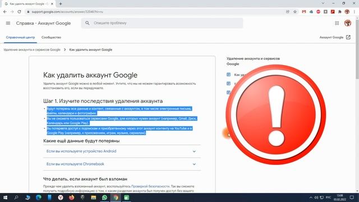Open the hamburger main menu

(8, 23)
